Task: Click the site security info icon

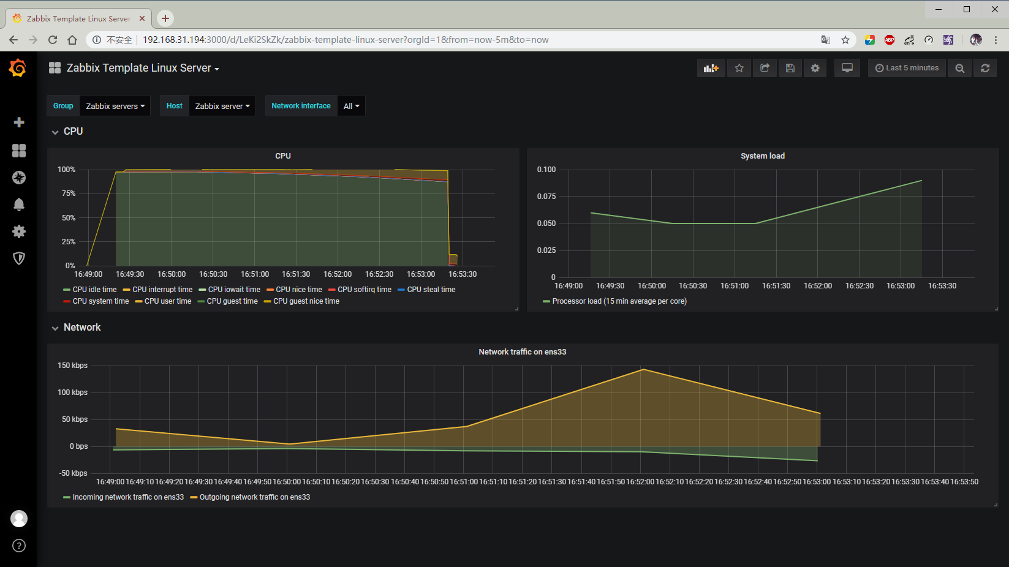Action: point(97,40)
